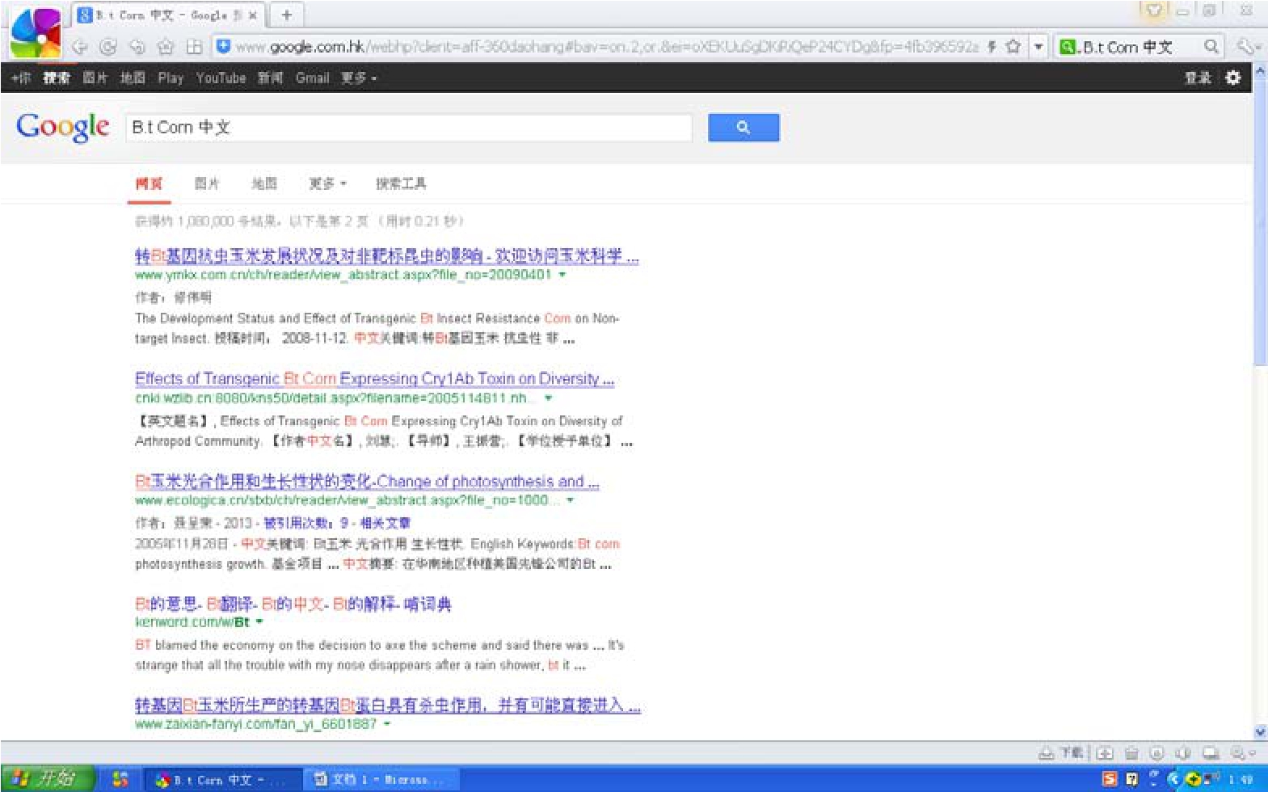Click the page vertical scrollbar thumb
The image size is (1268, 792).
(1260, 222)
